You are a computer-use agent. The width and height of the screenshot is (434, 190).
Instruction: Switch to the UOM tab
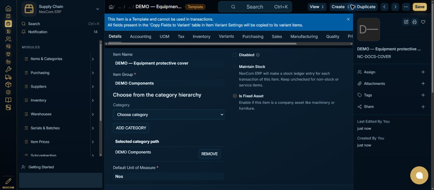164,36
